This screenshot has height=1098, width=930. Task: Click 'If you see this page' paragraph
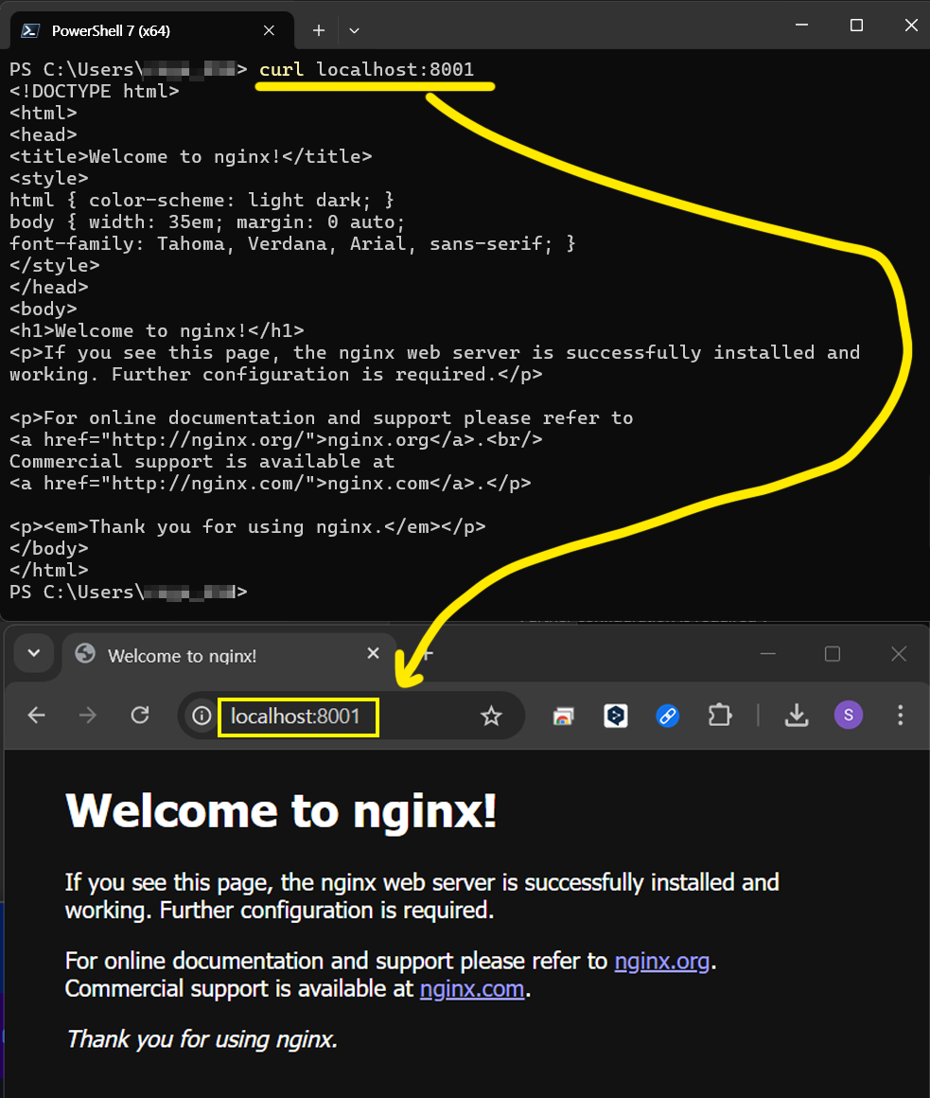(x=422, y=896)
